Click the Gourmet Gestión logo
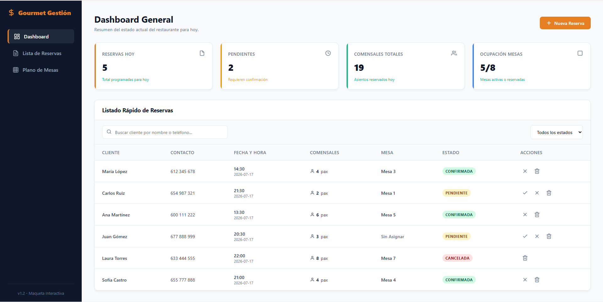The height and width of the screenshot is (302, 603). click(x=40, y=13)
